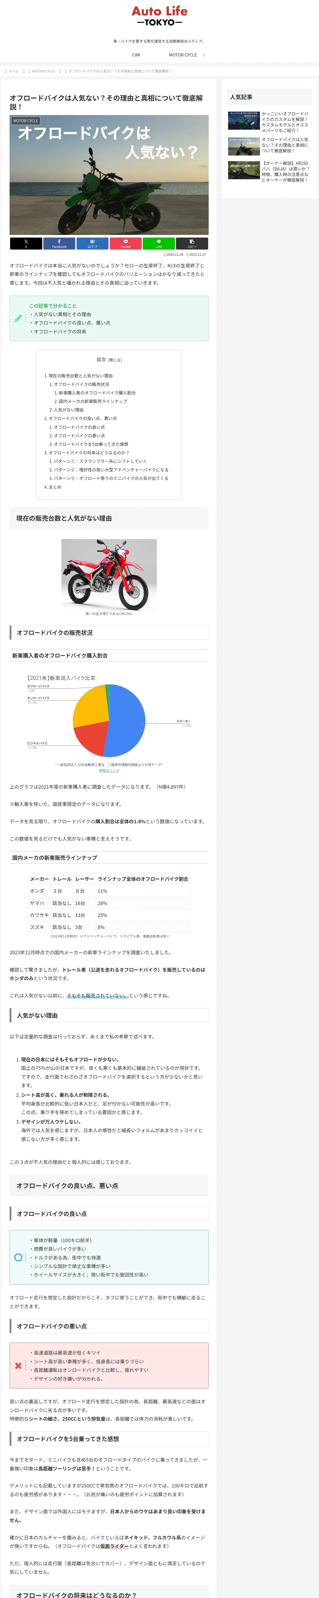Screen dimensions: 319x1598
Task: Click the red CRF250L bike photo
Action: point(109,574)
